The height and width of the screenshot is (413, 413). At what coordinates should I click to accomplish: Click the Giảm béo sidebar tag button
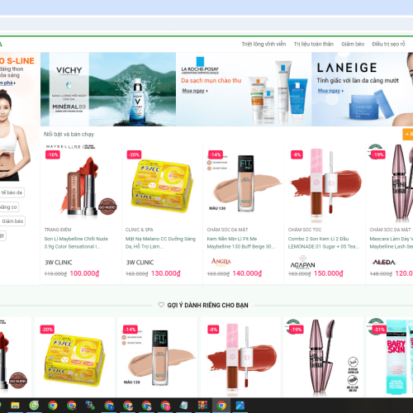(12, 221)
